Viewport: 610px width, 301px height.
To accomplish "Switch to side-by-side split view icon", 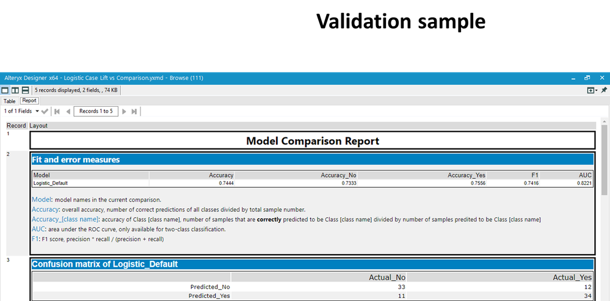I will [15, 90].
